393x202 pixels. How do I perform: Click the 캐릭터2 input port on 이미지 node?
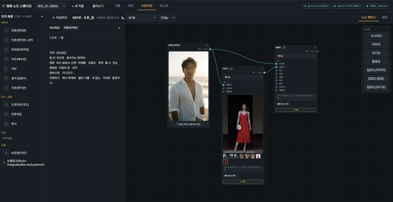[x=223, y=92]
